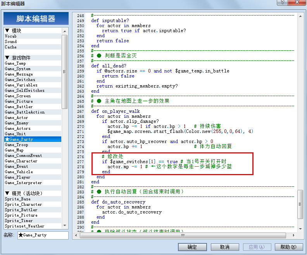Click code line 'actor.mp -= 1'
This screenshot has height=255, width=307.
(125, 167)
